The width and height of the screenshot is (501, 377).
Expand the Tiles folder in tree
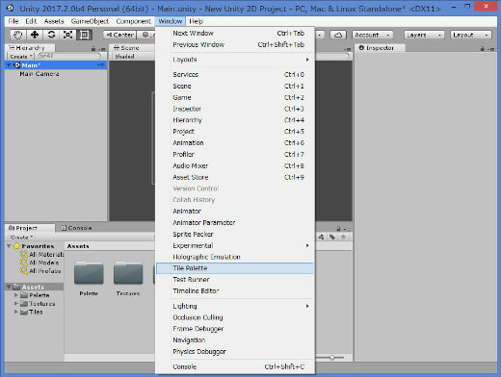coord(16,312)
